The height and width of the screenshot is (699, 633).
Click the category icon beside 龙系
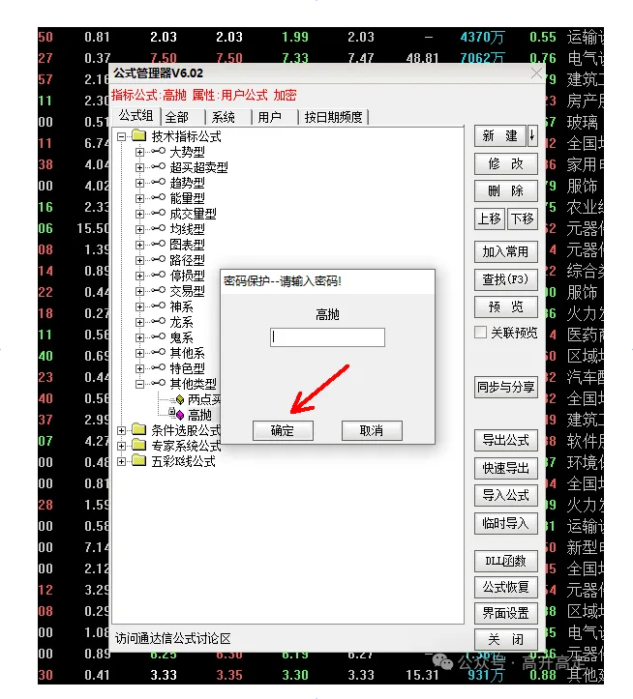159,321
